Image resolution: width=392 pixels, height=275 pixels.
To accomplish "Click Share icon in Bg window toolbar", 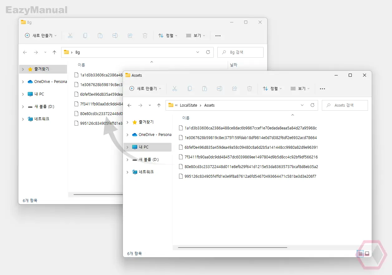I will coord(130,36).
